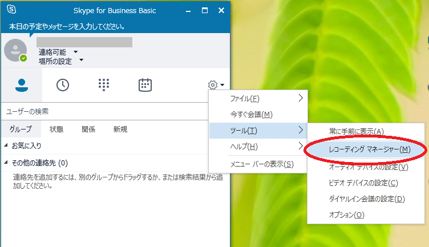429x247 pixels.
Task: Expand the ヘルプ(H) submenu
Action: coord(258,147)
